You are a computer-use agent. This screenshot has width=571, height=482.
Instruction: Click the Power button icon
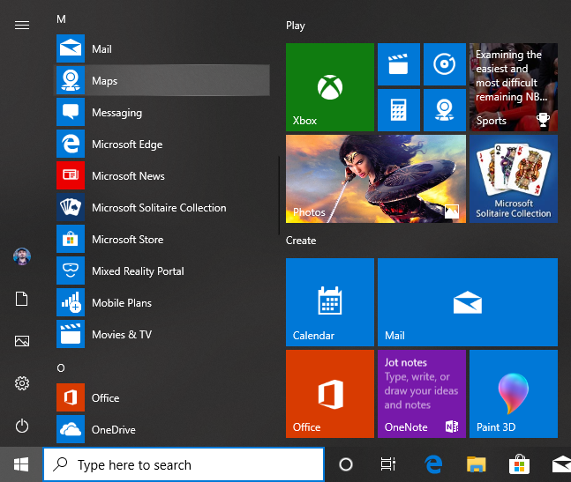[x=22, y=426]
